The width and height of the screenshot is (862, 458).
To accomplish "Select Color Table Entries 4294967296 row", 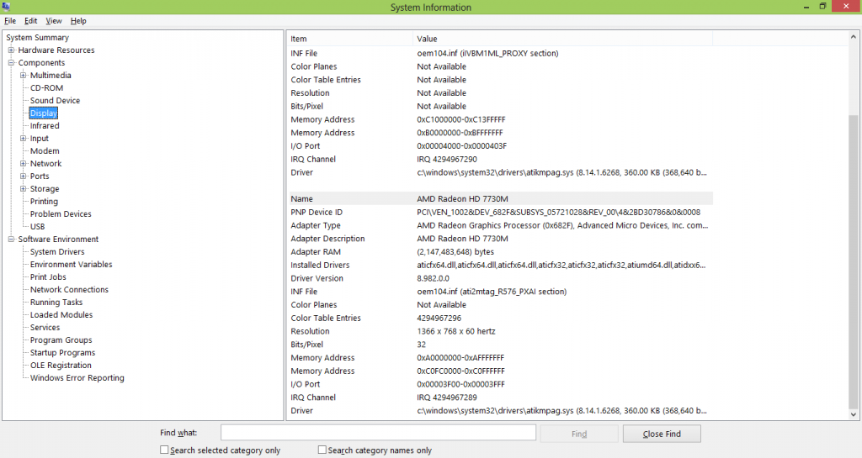I will (x=500, y=318).
